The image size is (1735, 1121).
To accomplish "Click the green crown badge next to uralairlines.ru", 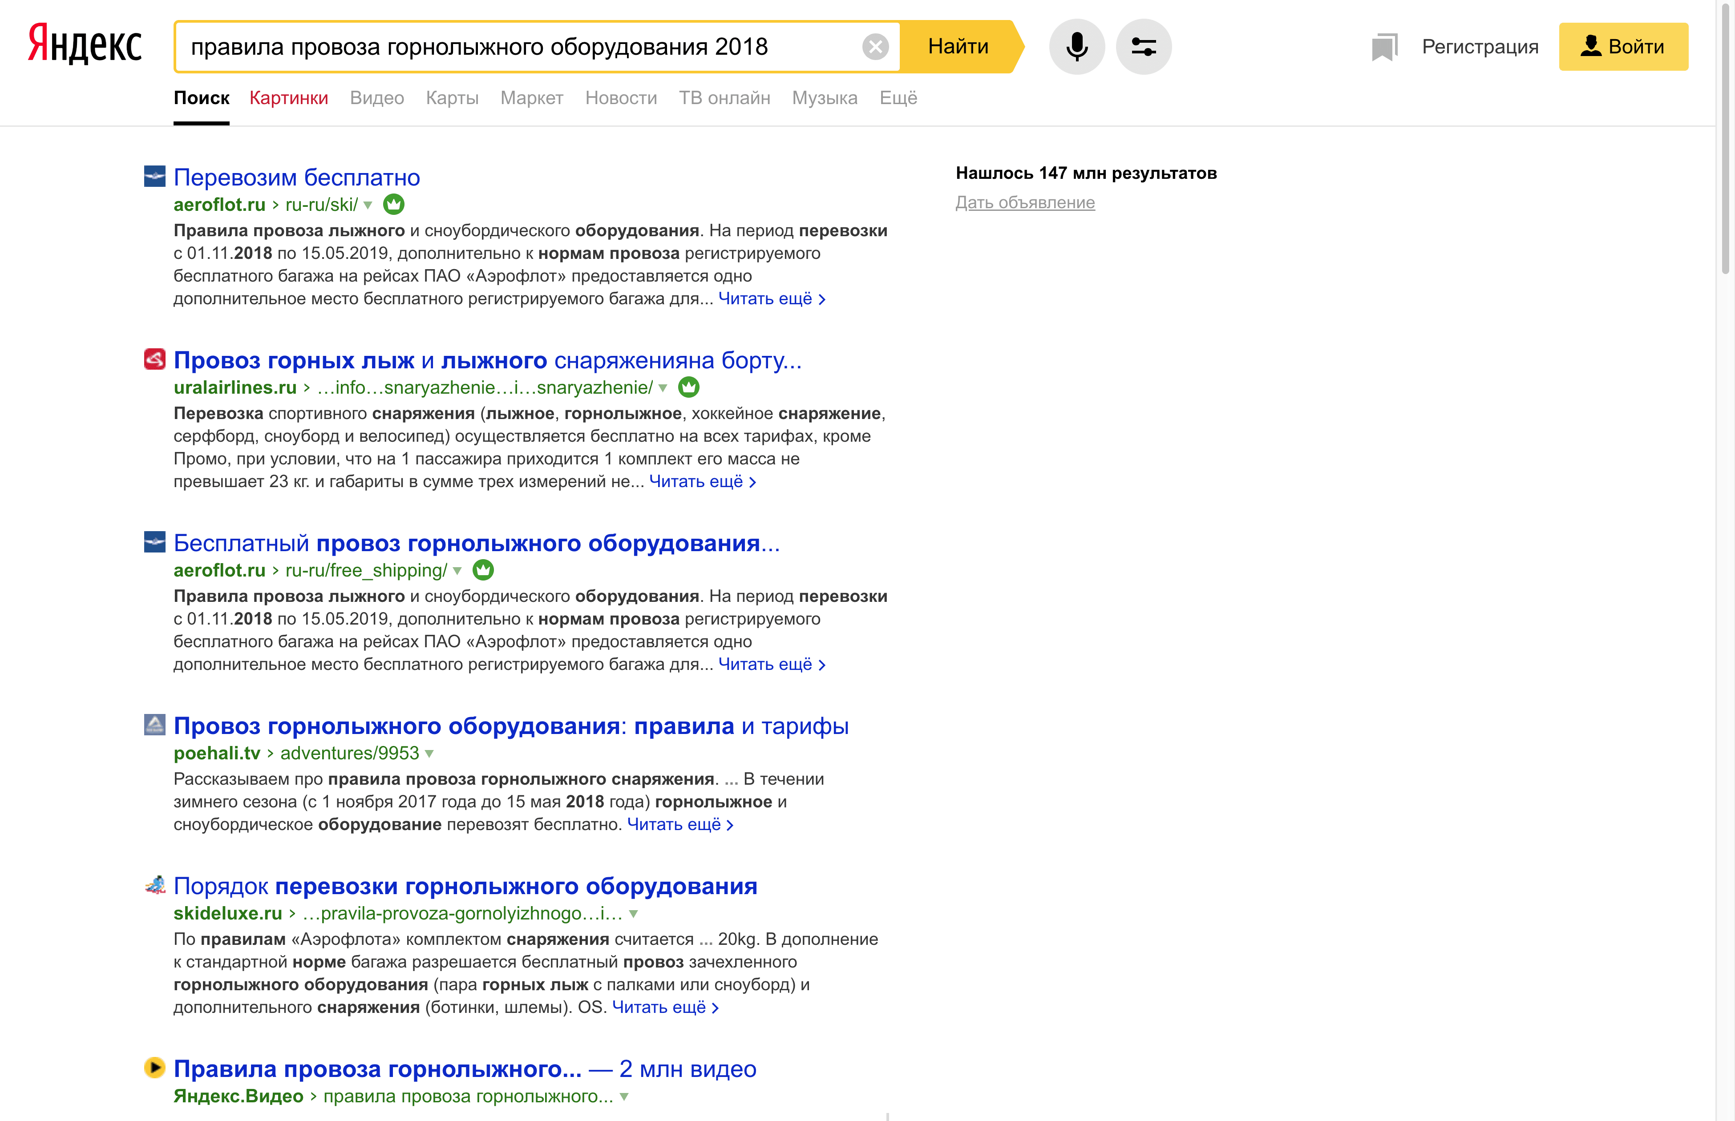I will coord(688,387).
